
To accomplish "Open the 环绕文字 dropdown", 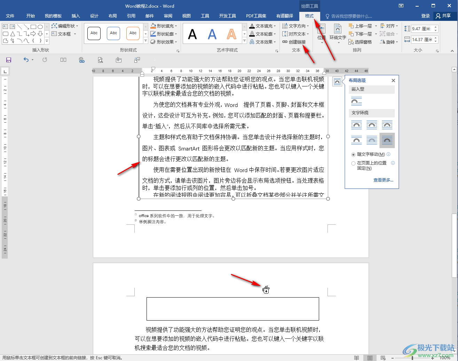I will (338, 34).
